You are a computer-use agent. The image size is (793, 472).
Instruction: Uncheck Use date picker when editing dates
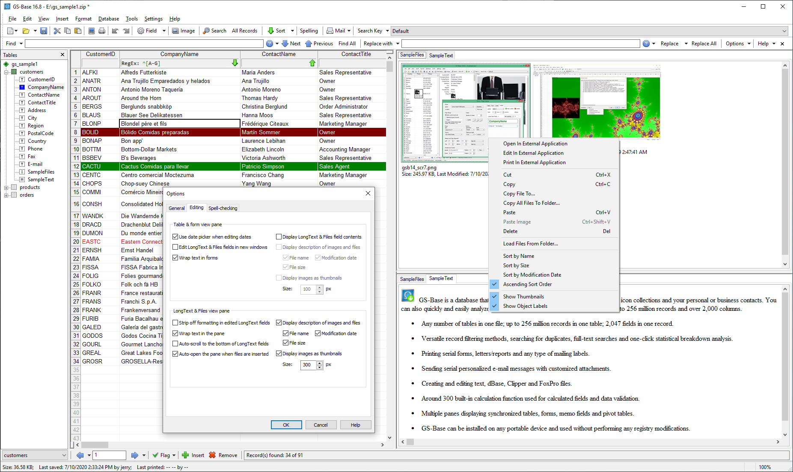pos(175,237)
